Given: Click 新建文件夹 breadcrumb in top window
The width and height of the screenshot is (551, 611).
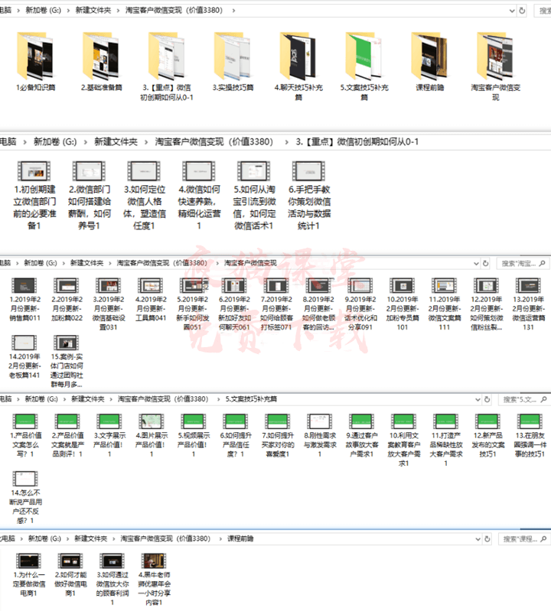Looking at the screenshot, I should click(93, 10).
